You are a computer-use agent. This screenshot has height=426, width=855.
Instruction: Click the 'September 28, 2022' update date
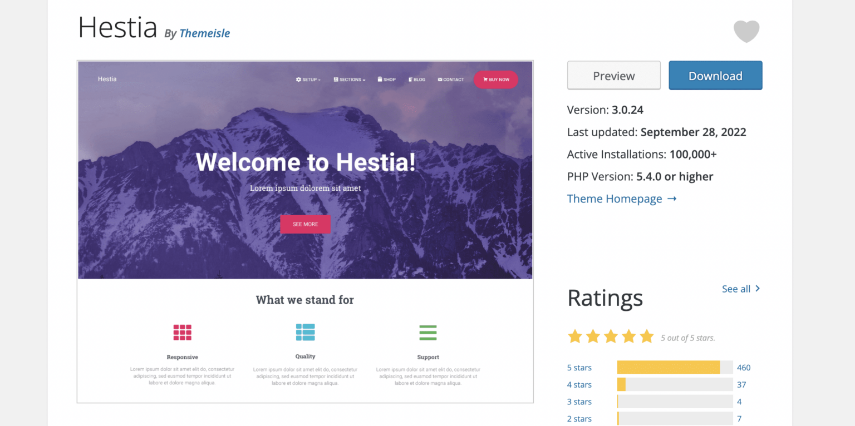coord(694,132)
